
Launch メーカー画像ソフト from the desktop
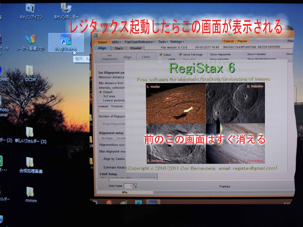coord(30,43)
